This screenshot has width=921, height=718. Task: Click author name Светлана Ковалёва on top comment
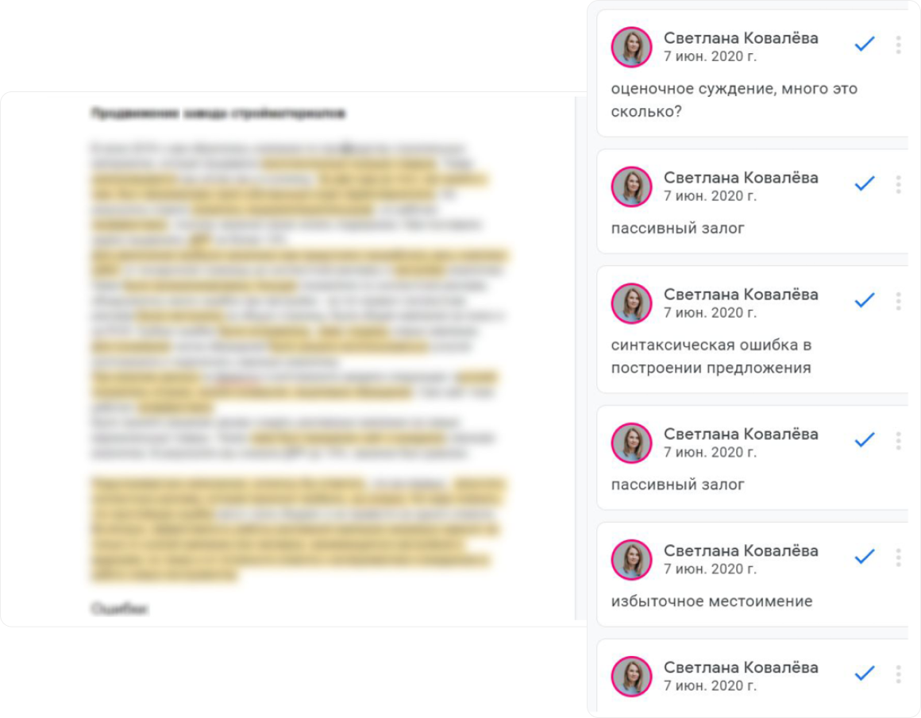741,38
